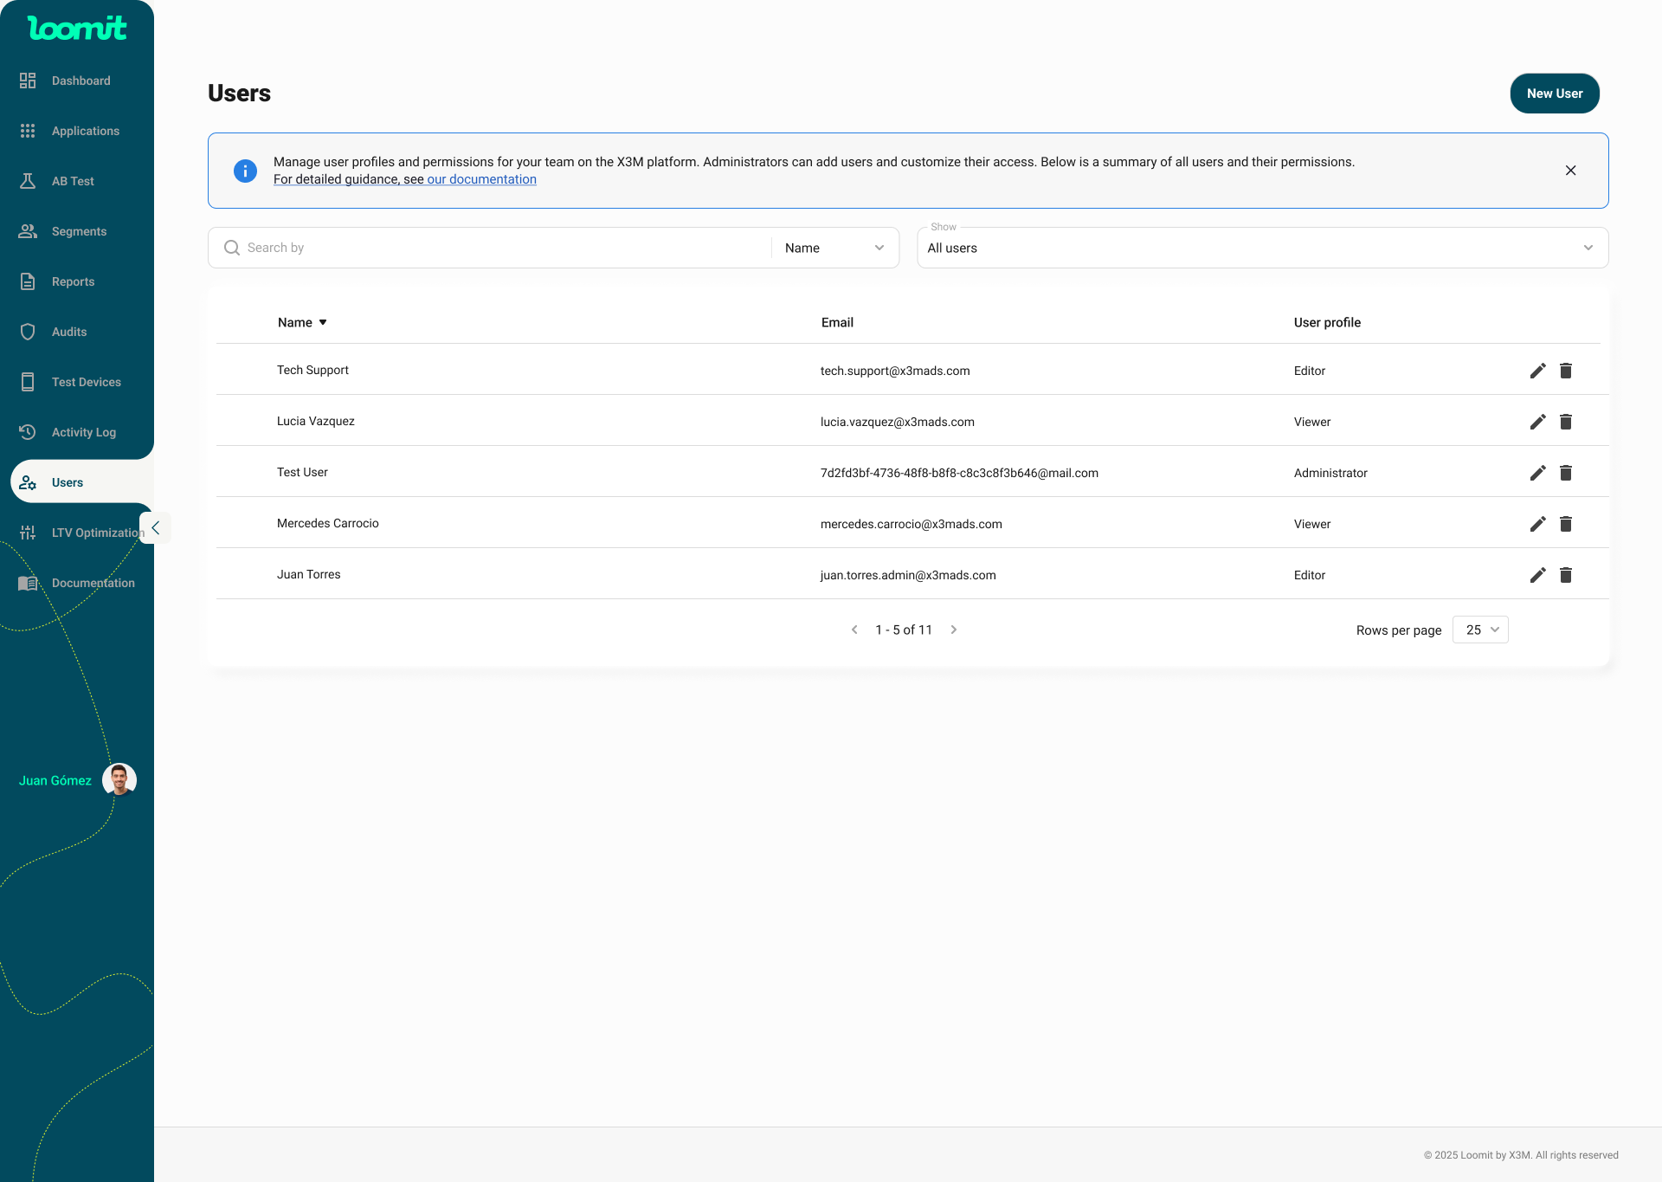Dismiss the info banner
1662x1182 pixels.
(1570, 171)
